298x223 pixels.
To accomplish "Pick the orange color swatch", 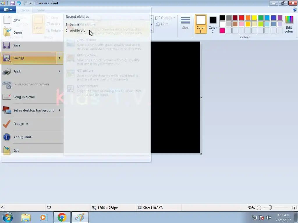I will pos(248,18).
